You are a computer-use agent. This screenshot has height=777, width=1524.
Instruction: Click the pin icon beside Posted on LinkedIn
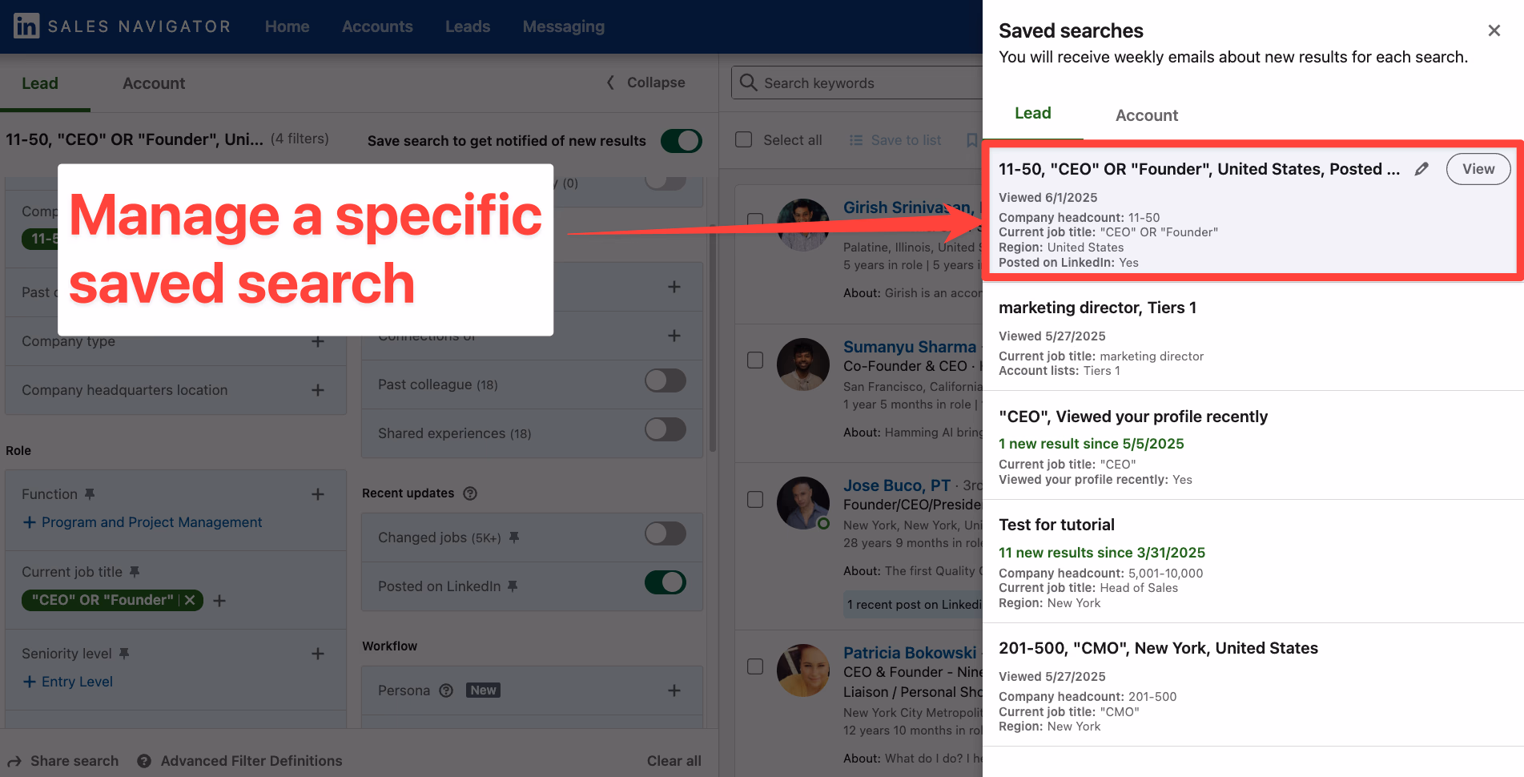click(513, 586)
